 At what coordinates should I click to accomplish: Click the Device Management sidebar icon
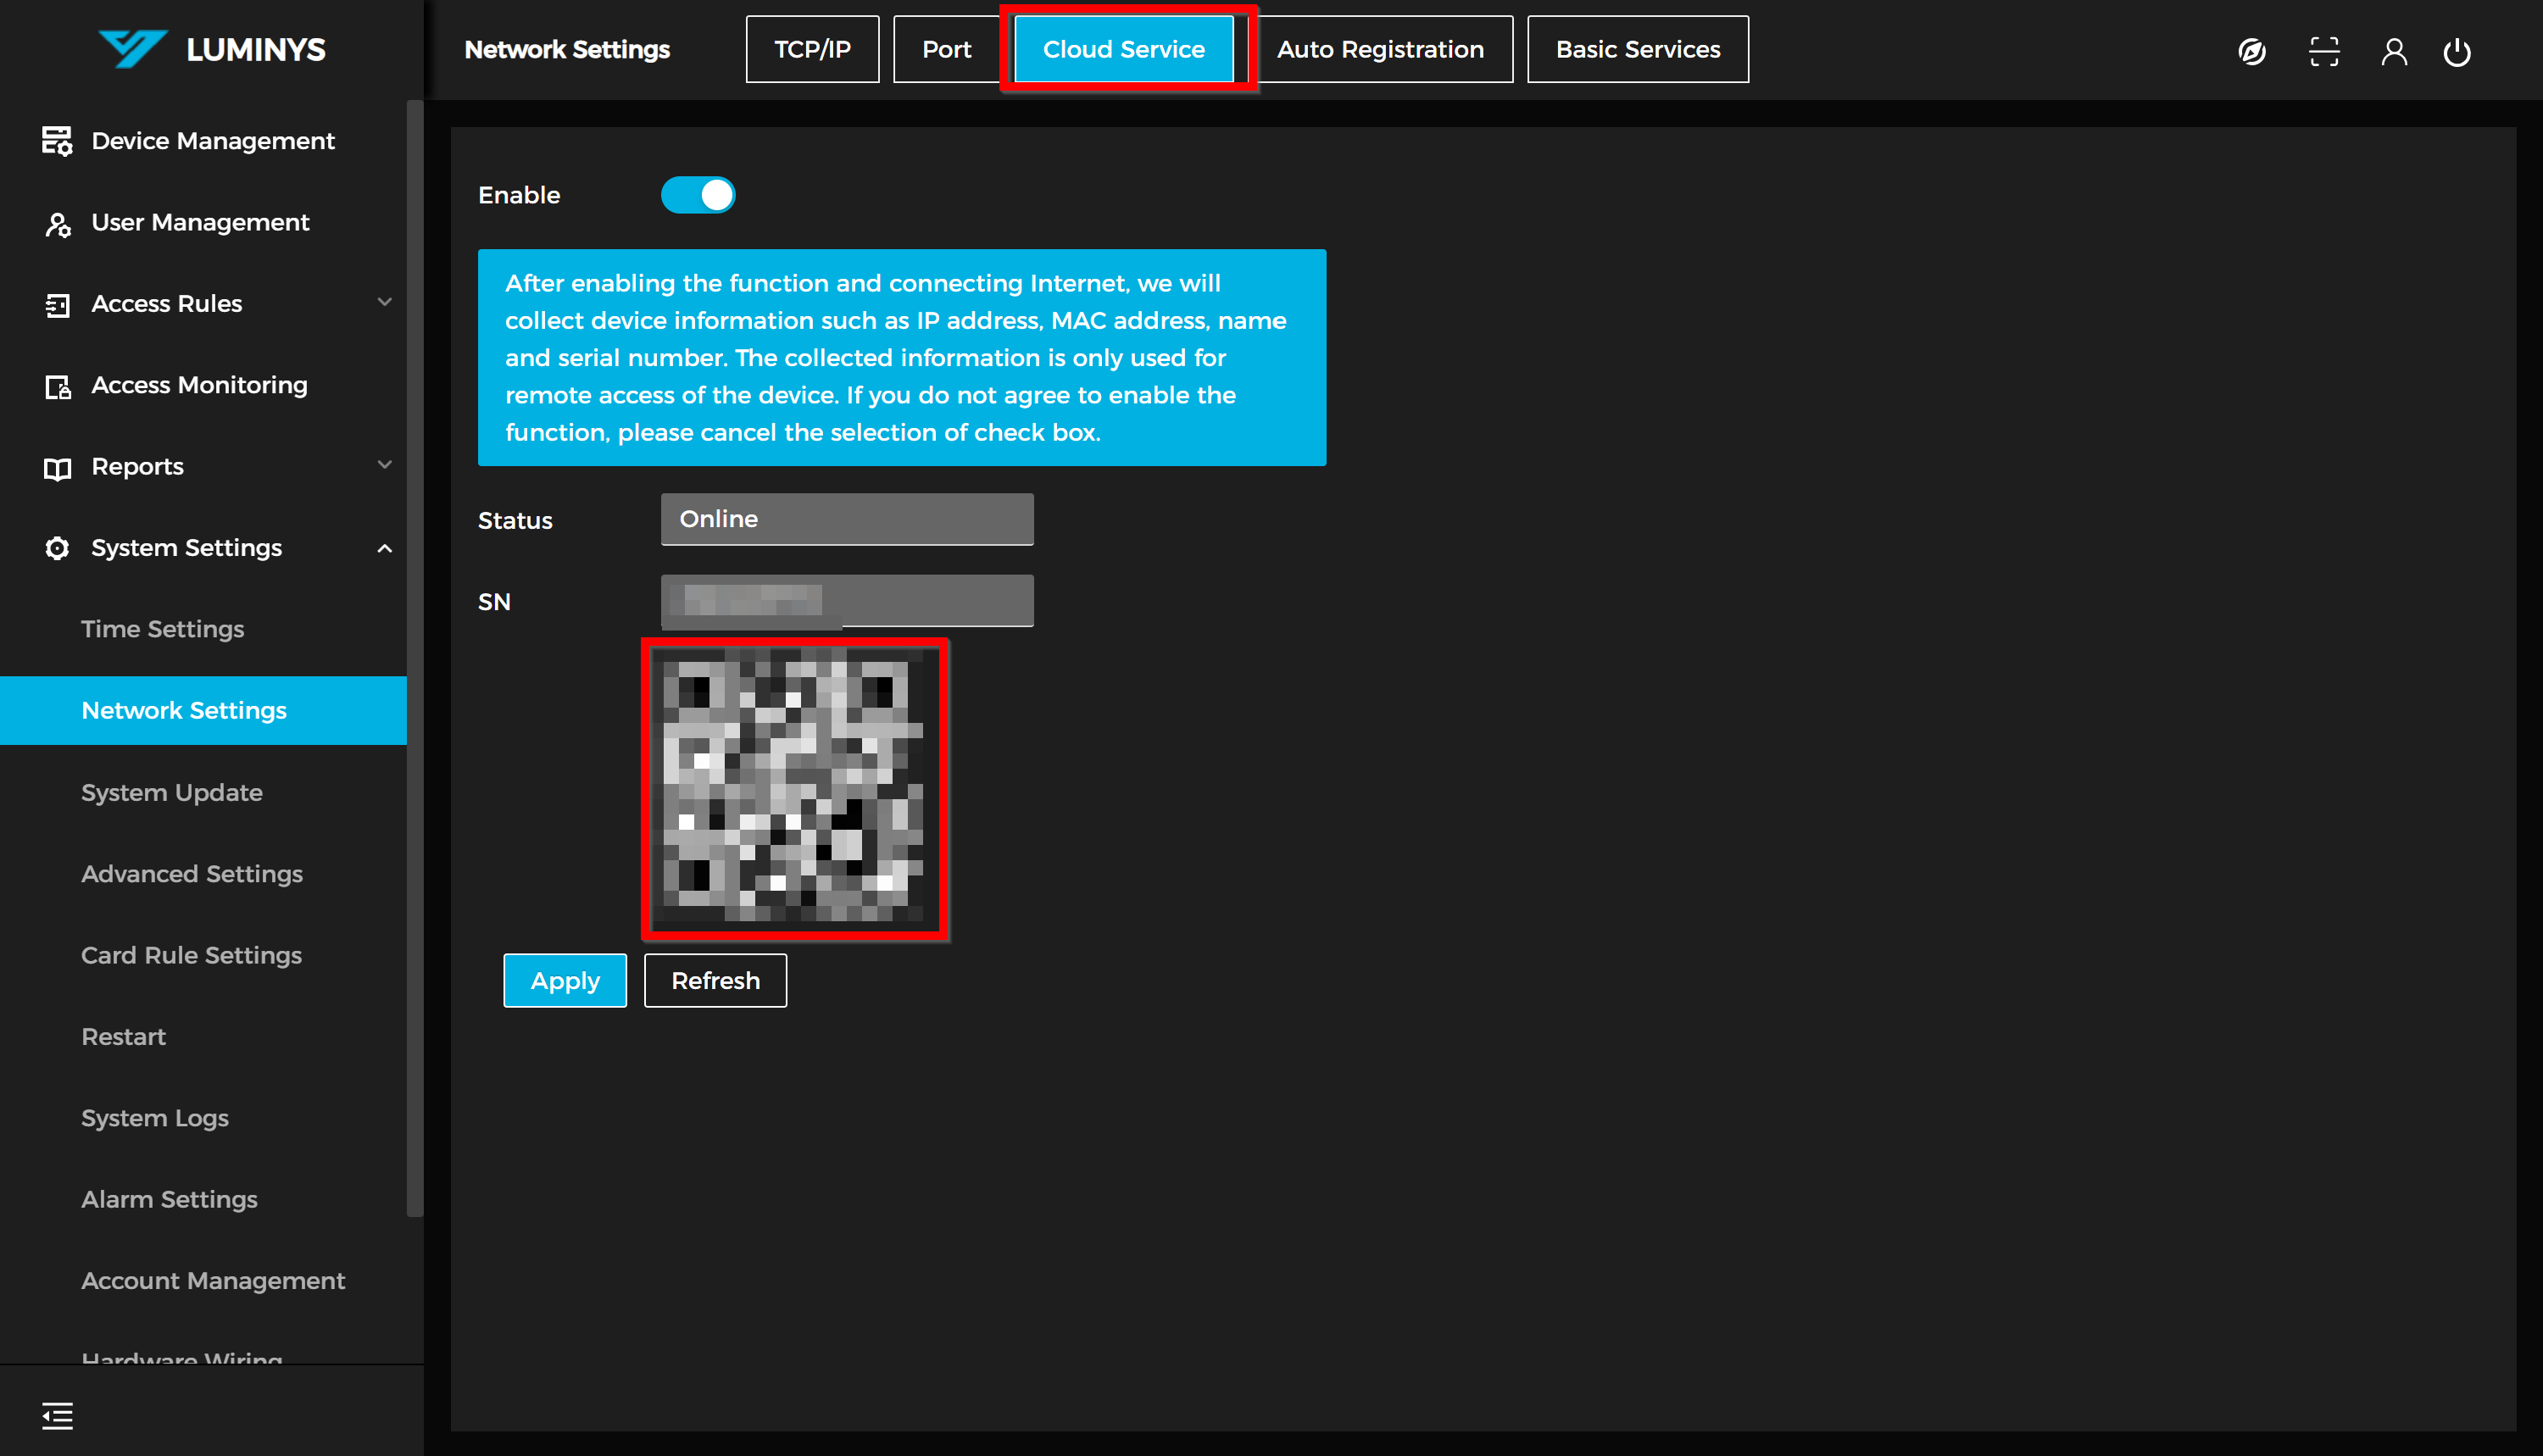point(57,141)
